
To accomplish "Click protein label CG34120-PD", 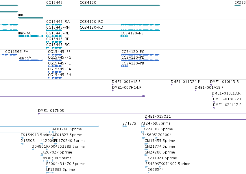I will point(133,58).
